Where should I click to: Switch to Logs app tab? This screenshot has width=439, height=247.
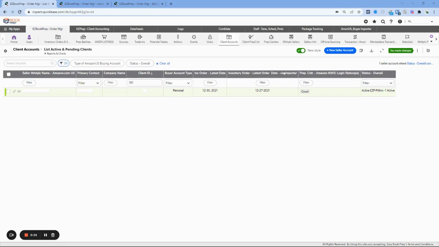coord(180,29)
